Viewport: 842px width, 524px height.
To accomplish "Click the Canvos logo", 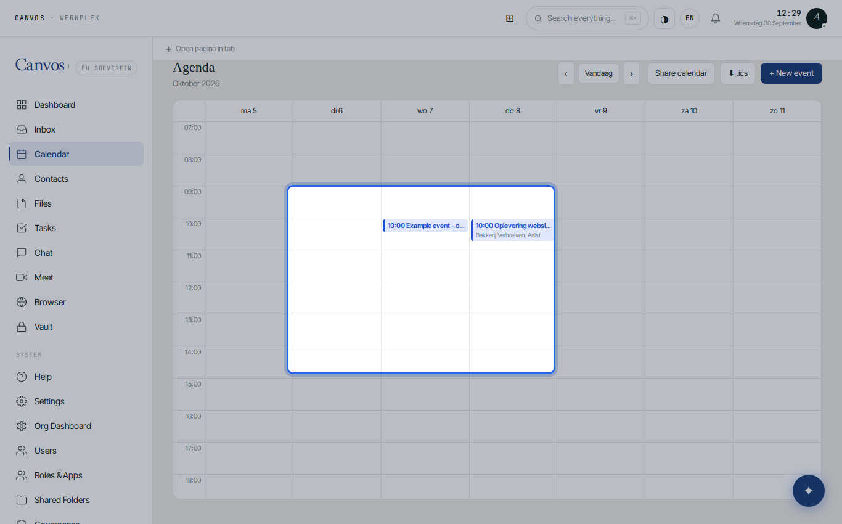I will [40, 65].
